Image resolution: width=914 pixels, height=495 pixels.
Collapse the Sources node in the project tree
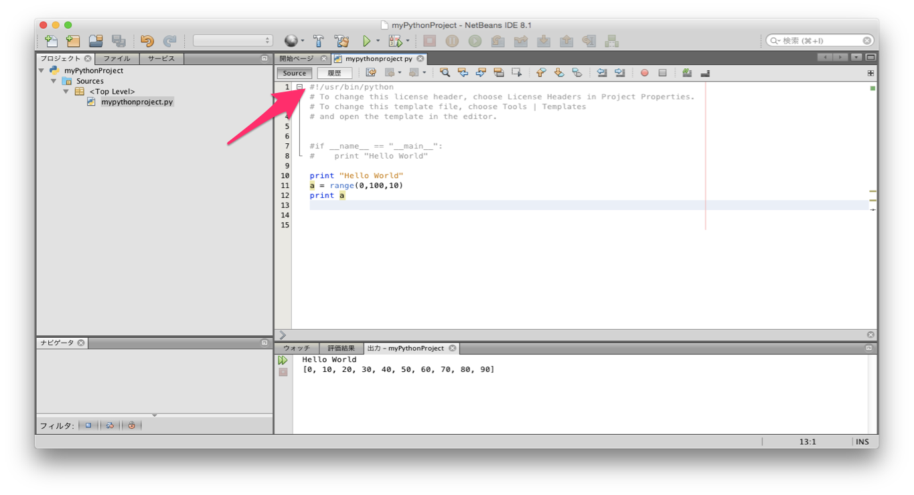(54, 80)
